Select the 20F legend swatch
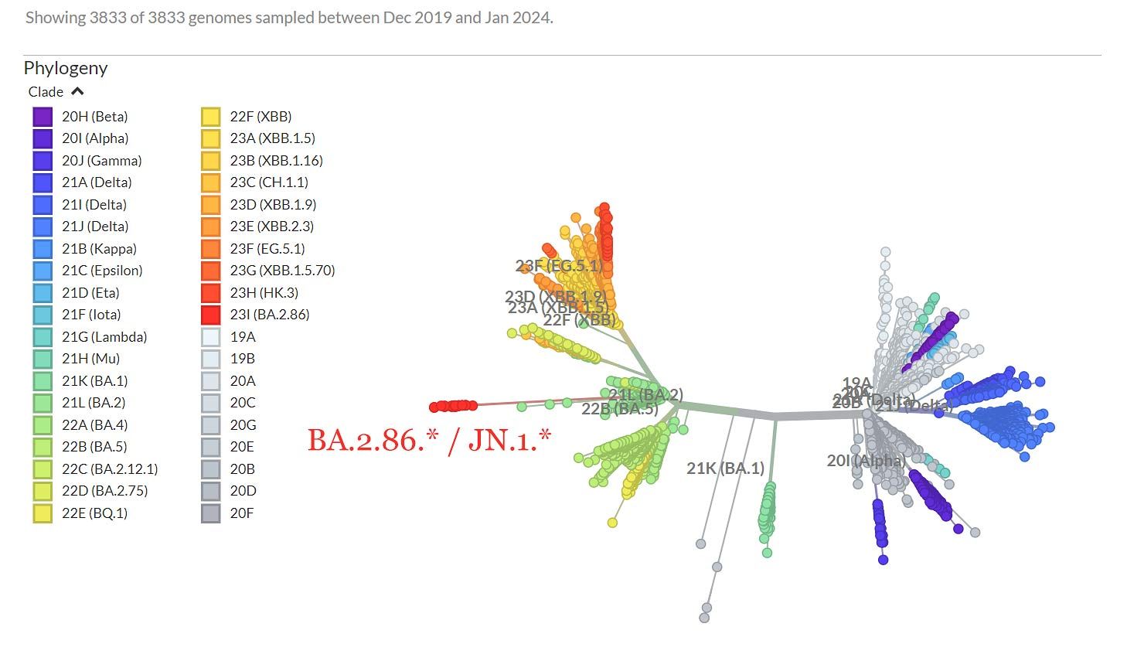1127x661 pixels. [211, 513]
